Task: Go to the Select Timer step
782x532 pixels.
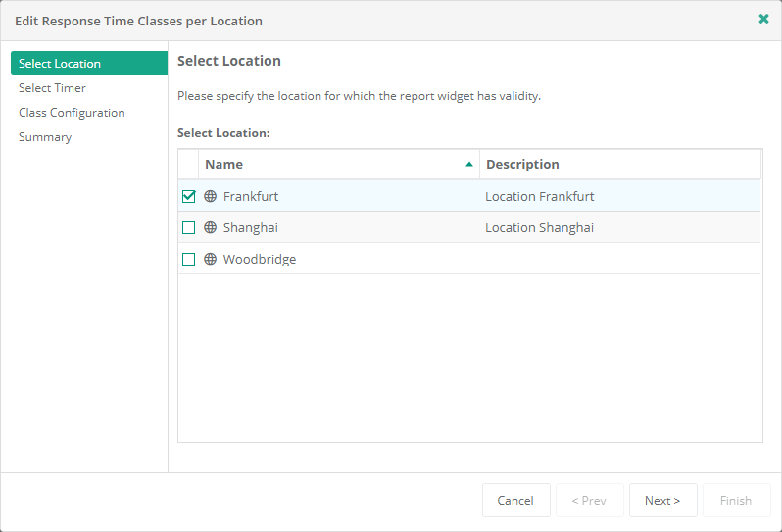Action: point(53,88)
